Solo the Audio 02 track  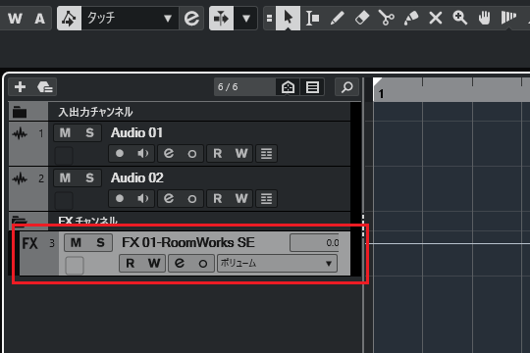click(89, 177)
